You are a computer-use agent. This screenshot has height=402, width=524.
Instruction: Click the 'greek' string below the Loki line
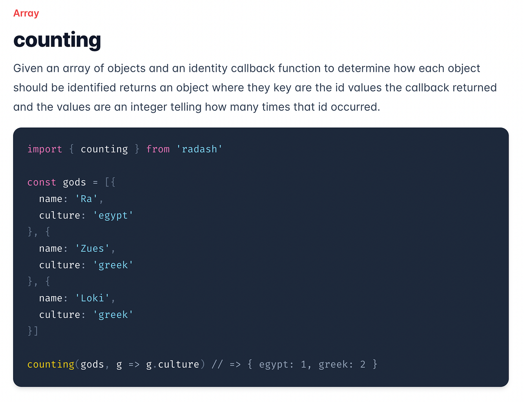(113, 315)
